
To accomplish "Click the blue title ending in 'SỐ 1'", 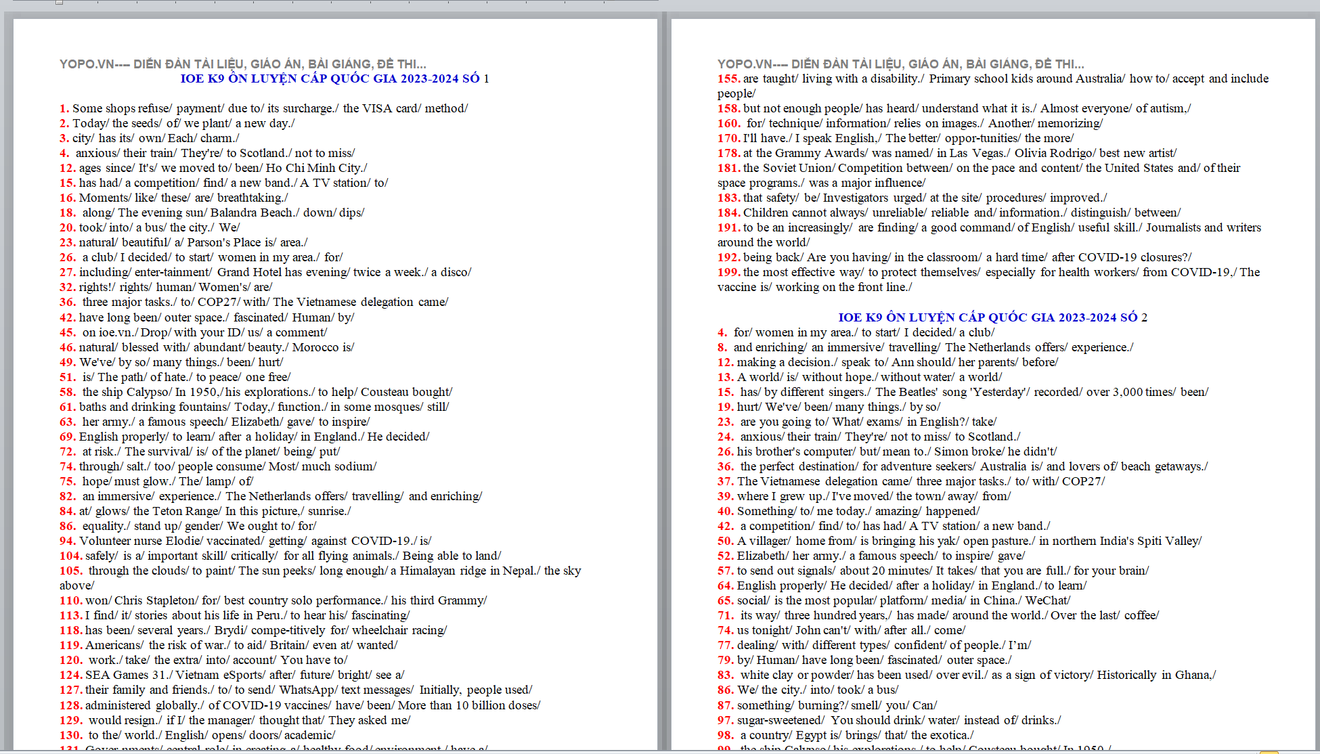I will coord(334,79).
